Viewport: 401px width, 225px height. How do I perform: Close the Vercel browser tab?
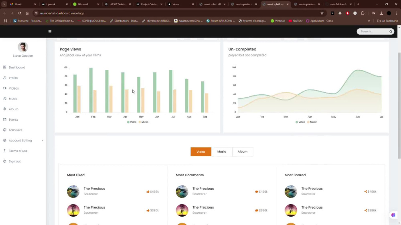[x=193, y=4]
